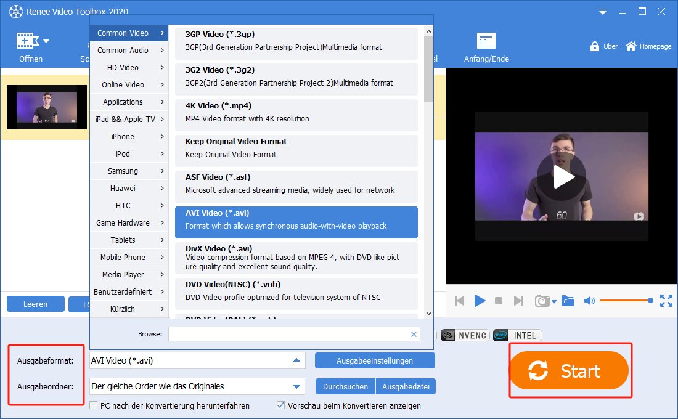678x419 pixels.
Task: Uncheck Vorschau beim Konvertieren anzeigen
Action: tap(280, 405)
